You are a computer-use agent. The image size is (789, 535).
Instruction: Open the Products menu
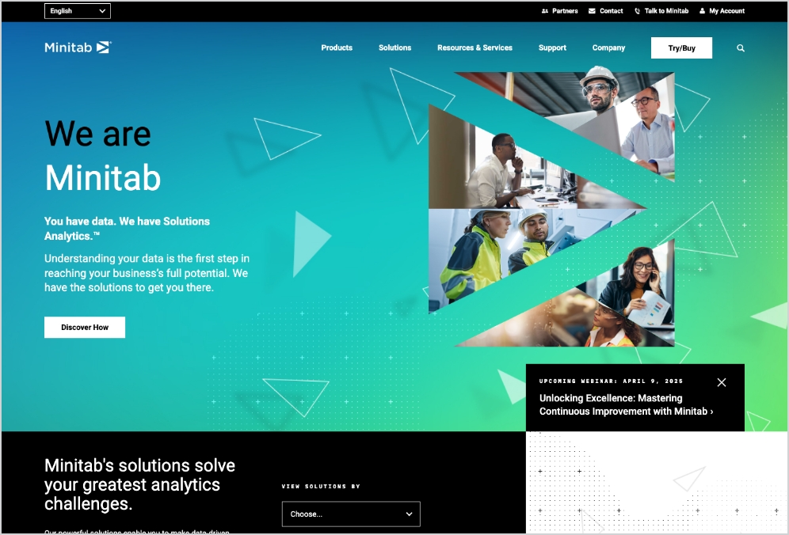point(337,47)
